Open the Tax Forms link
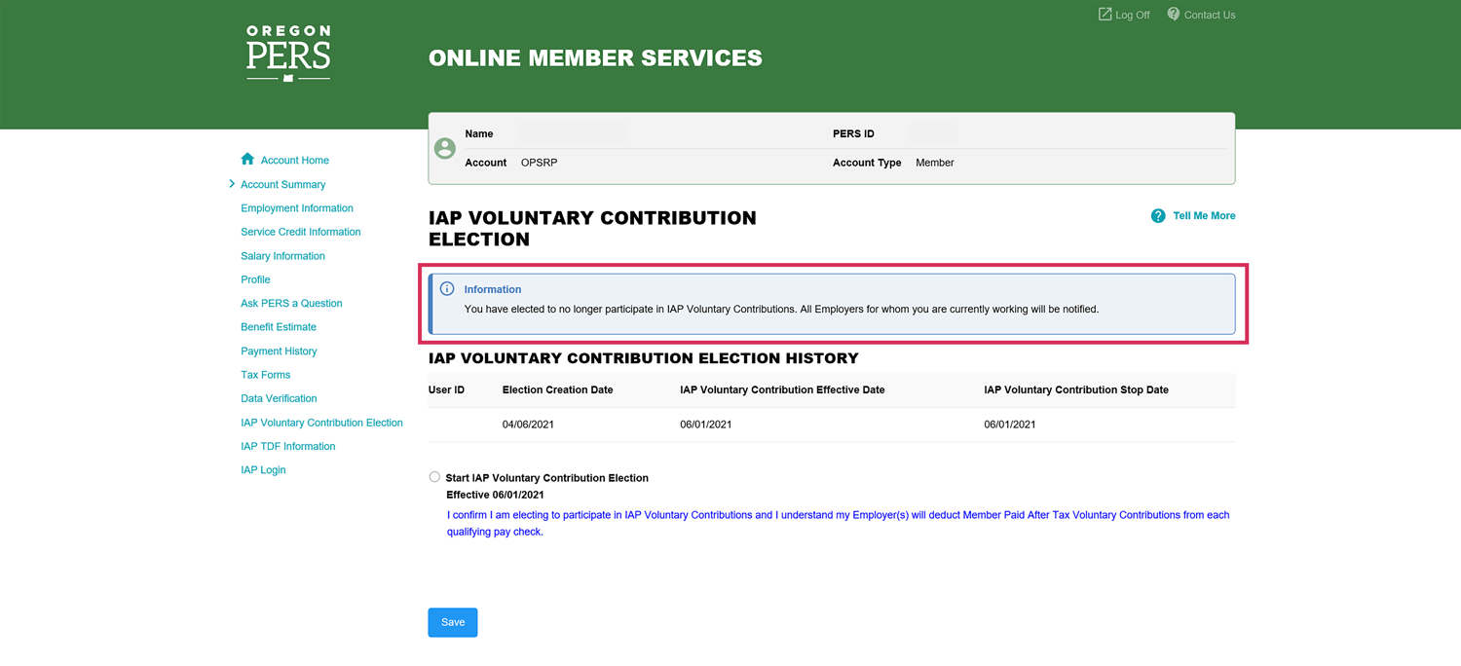The height and width of the screenshot is (666, 1461). click(x=265, y=375)
